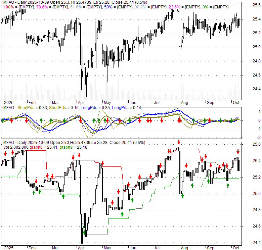262x250 pixels.
Task: Click 'May' on the bottom chart date axis
Action: (x=107, y=248)
